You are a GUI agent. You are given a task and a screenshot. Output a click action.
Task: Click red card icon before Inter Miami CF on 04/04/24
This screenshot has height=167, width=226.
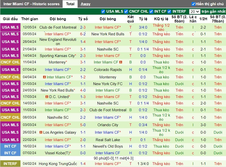(44, 77)
